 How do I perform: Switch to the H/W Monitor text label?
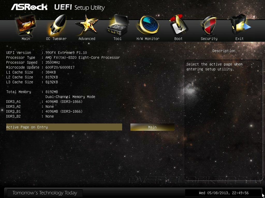coord(148,39)
